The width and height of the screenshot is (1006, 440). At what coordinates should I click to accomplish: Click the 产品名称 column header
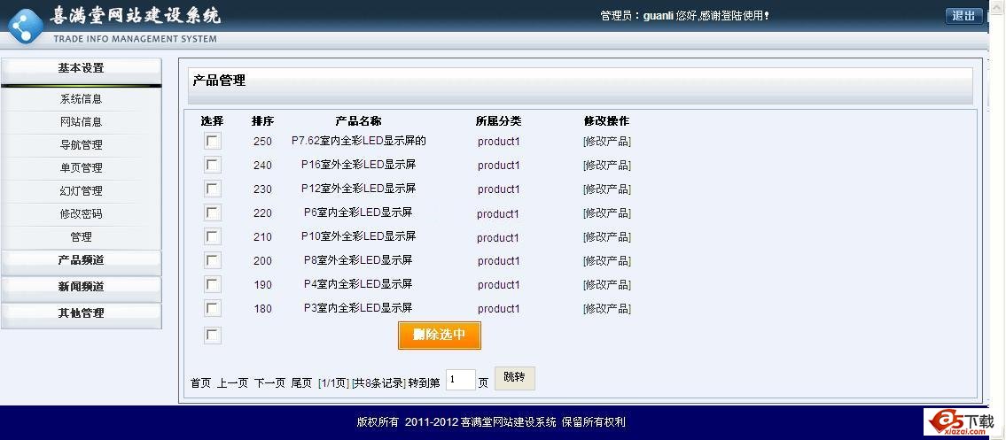(x=358, y=121)
